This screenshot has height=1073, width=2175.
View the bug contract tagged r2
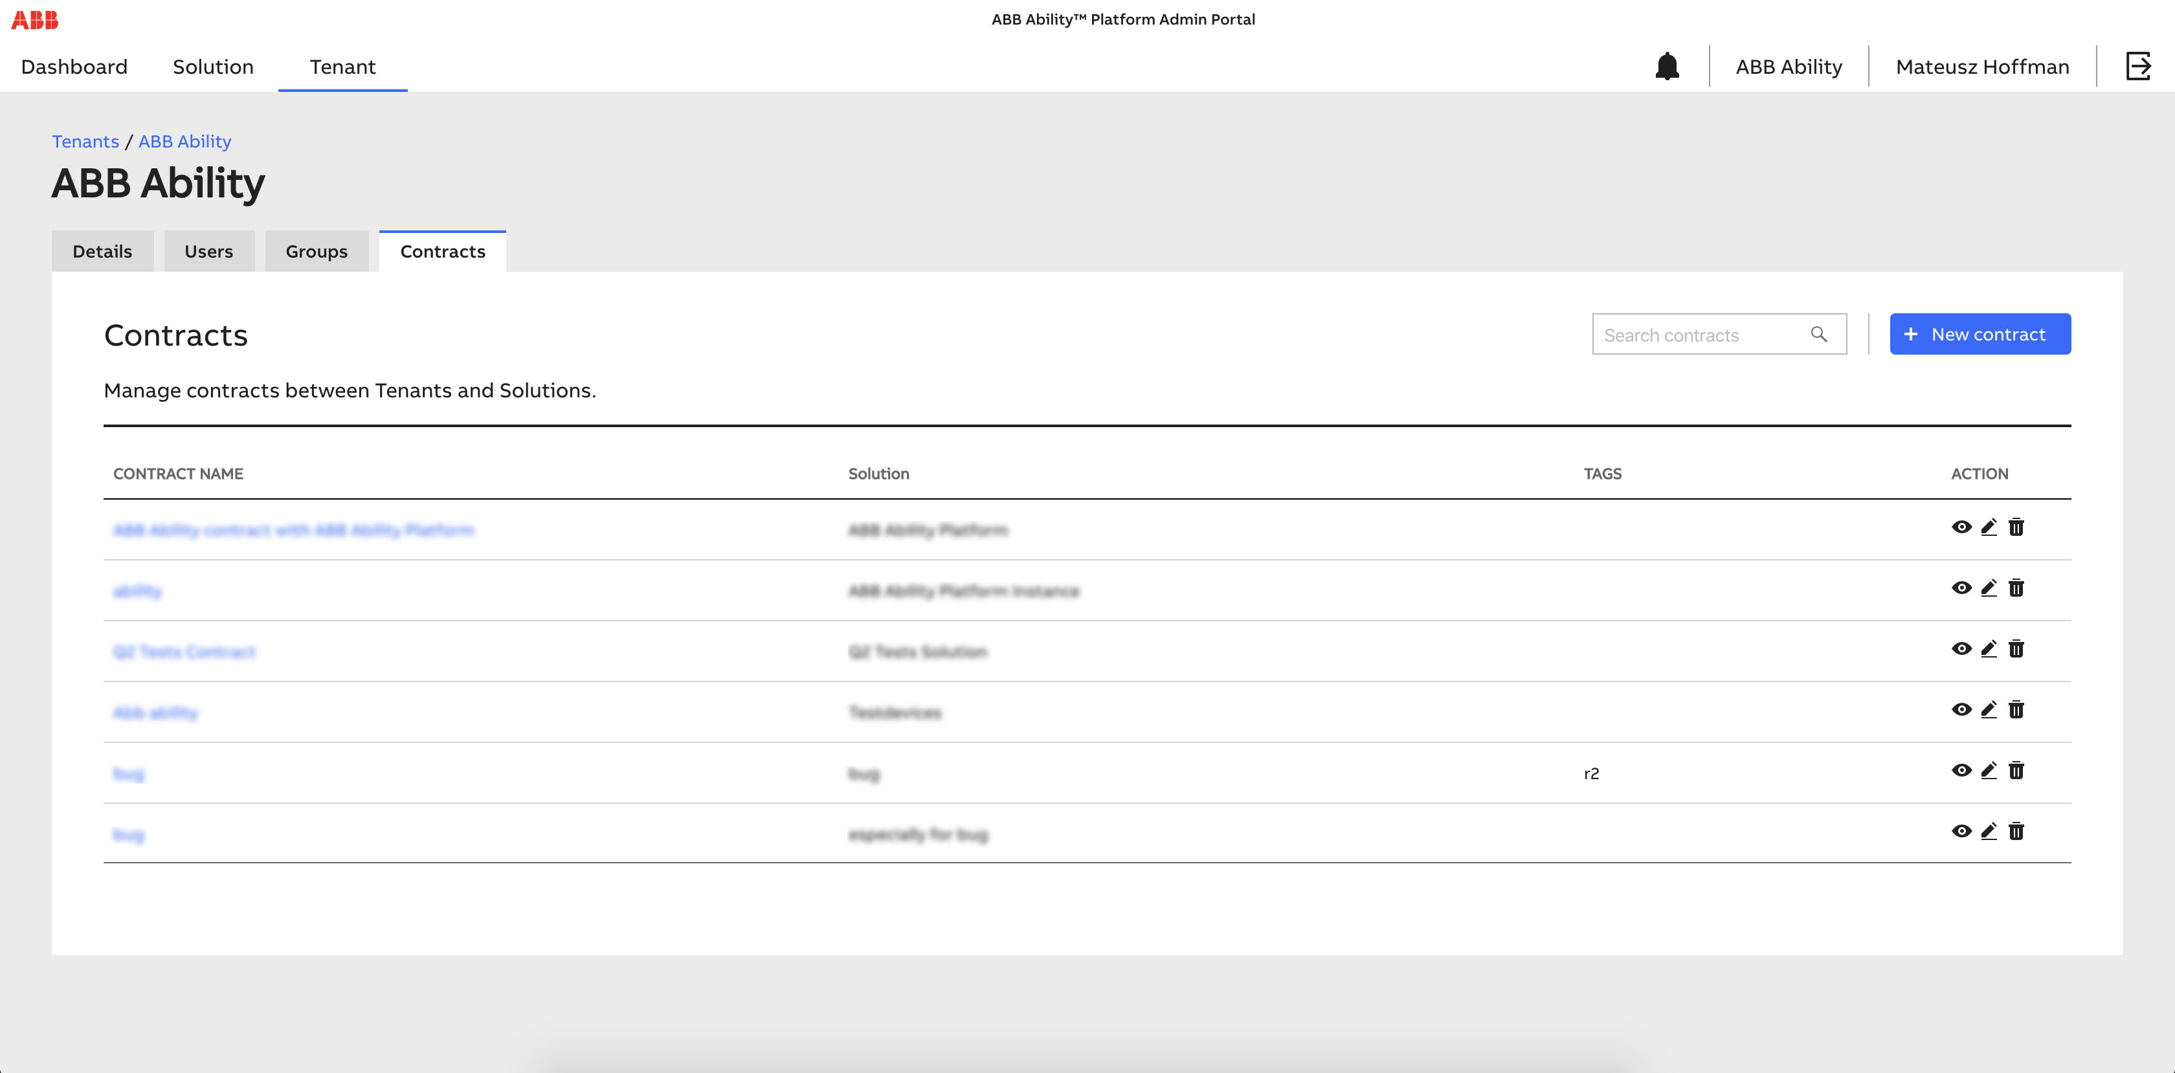pyautogui.click(x=1961, y=771)
